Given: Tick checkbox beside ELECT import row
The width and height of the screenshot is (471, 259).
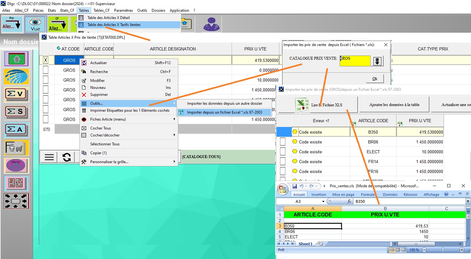Looking at the screenshot, I should [283, 151].
